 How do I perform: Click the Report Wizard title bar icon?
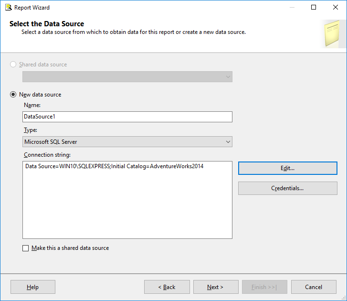(8, 8)
